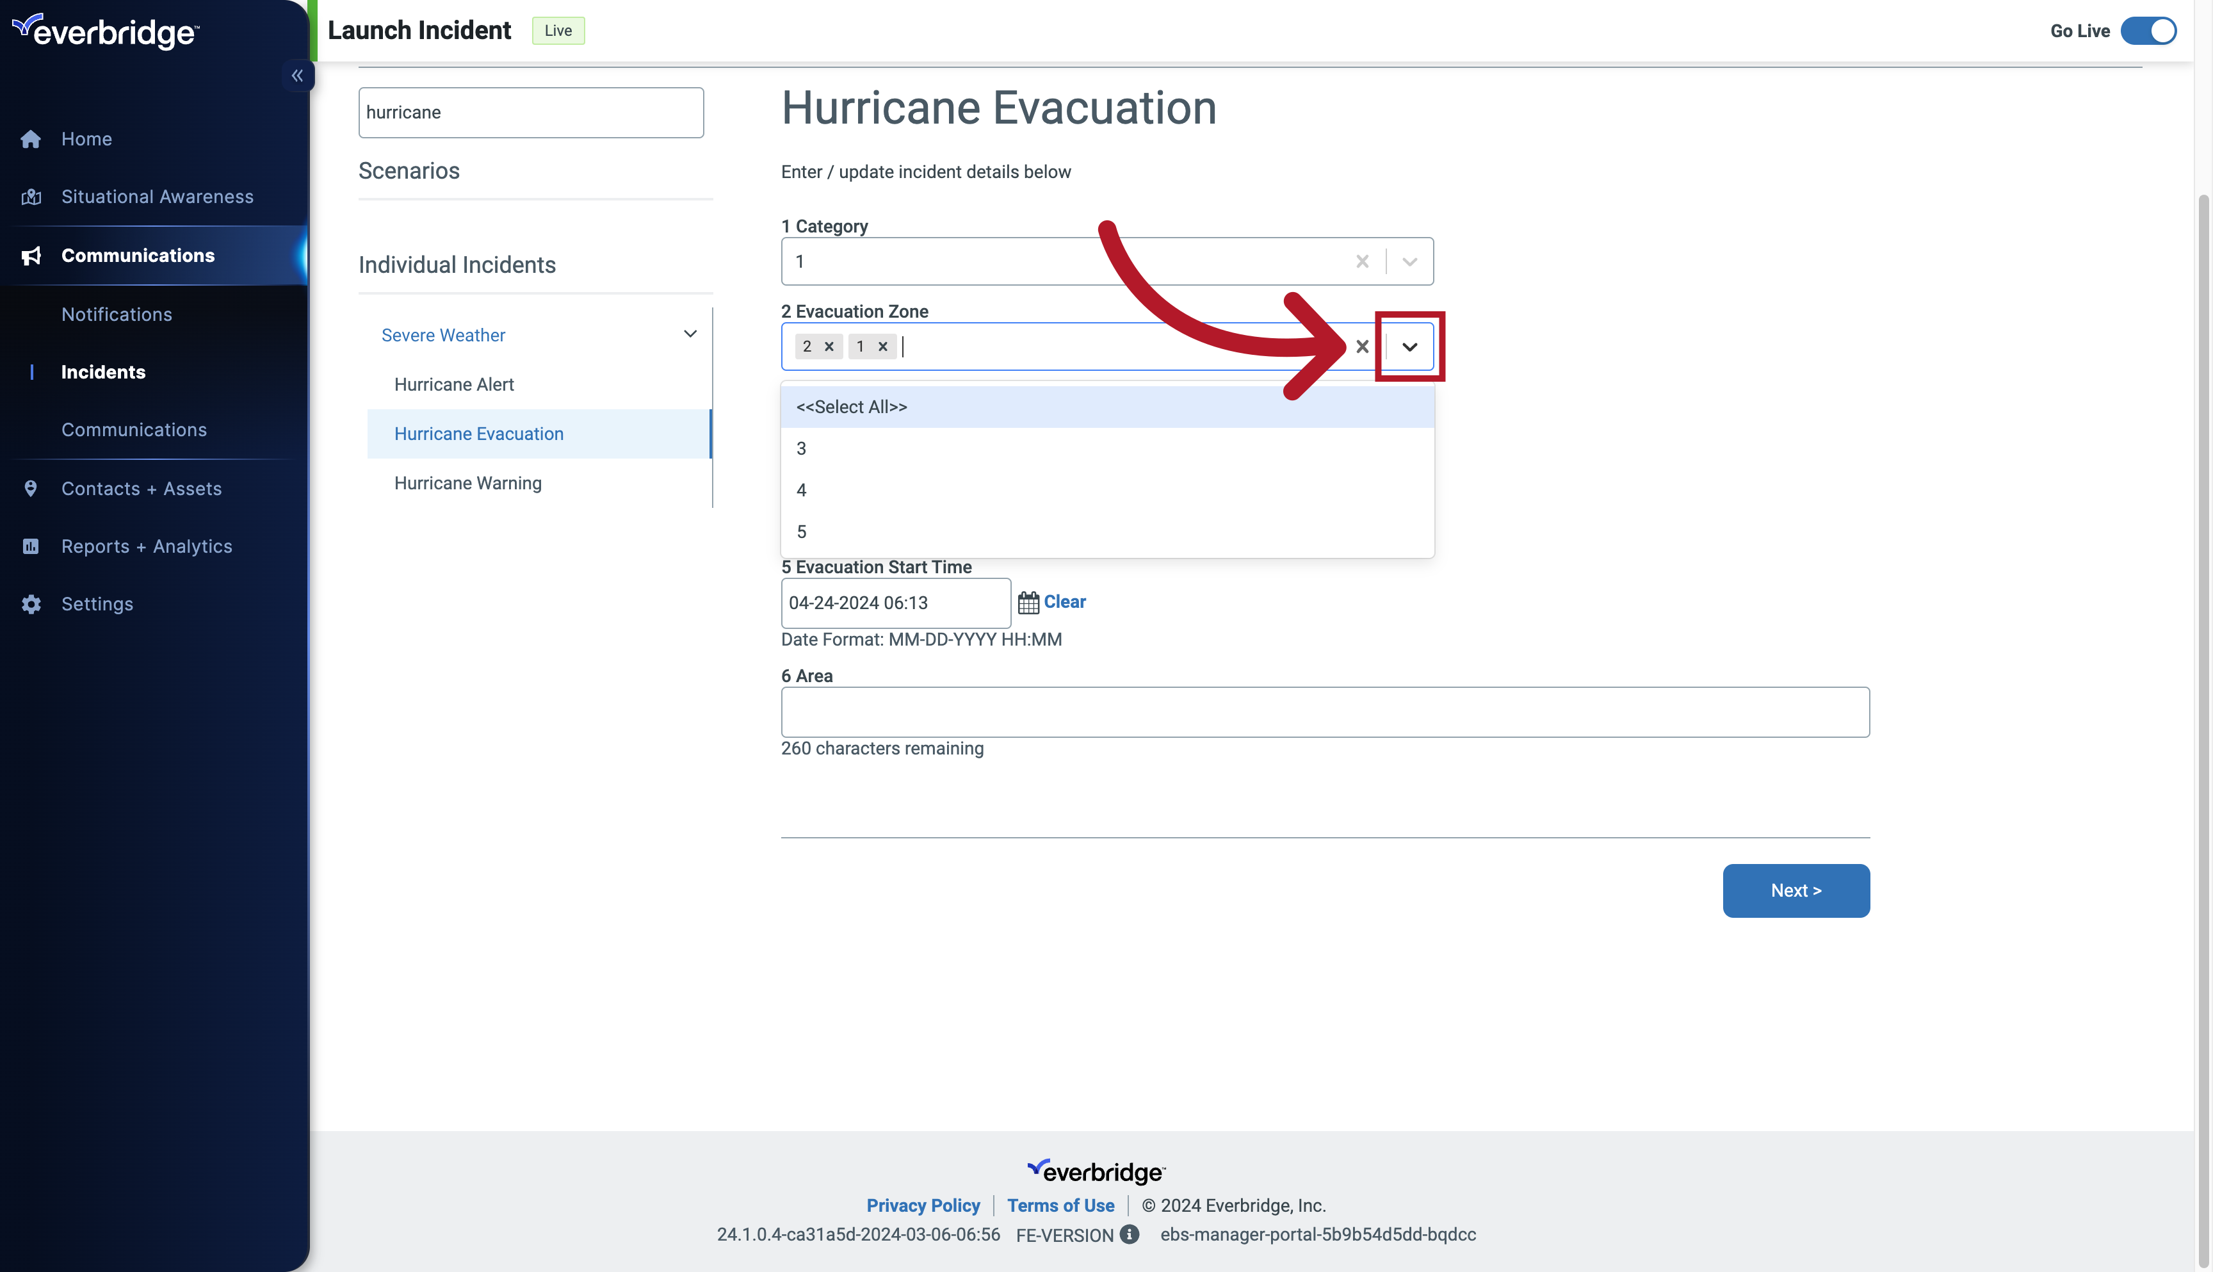The image size is (2213, 1272).
Task: Expand the Severe Weather incidents list
Action: click(x=692, y=334)
